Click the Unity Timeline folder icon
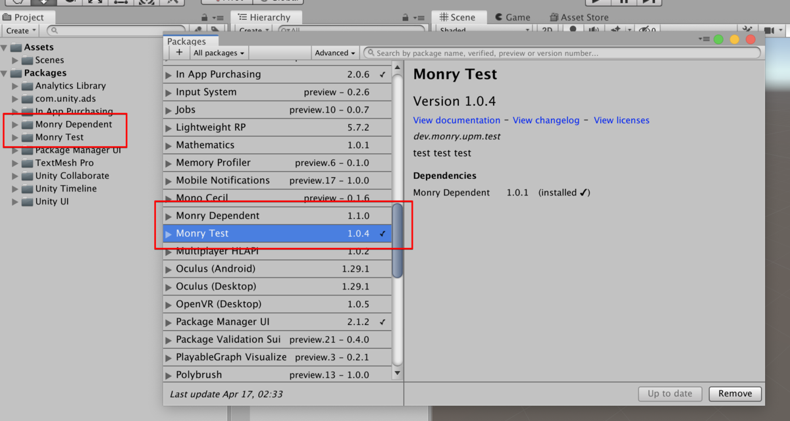 tap(28, 189)
